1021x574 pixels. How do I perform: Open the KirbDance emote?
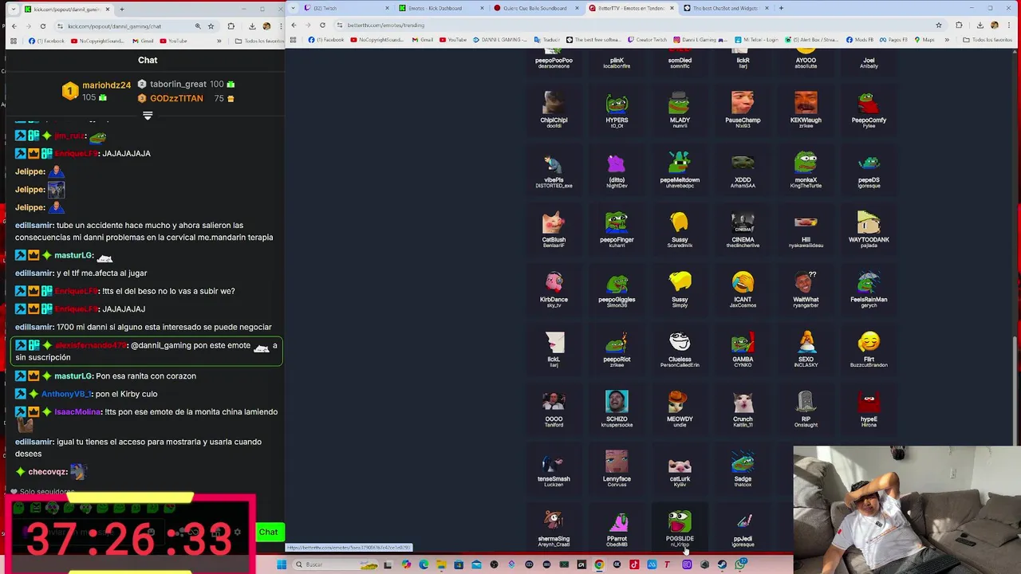[554, 289]
